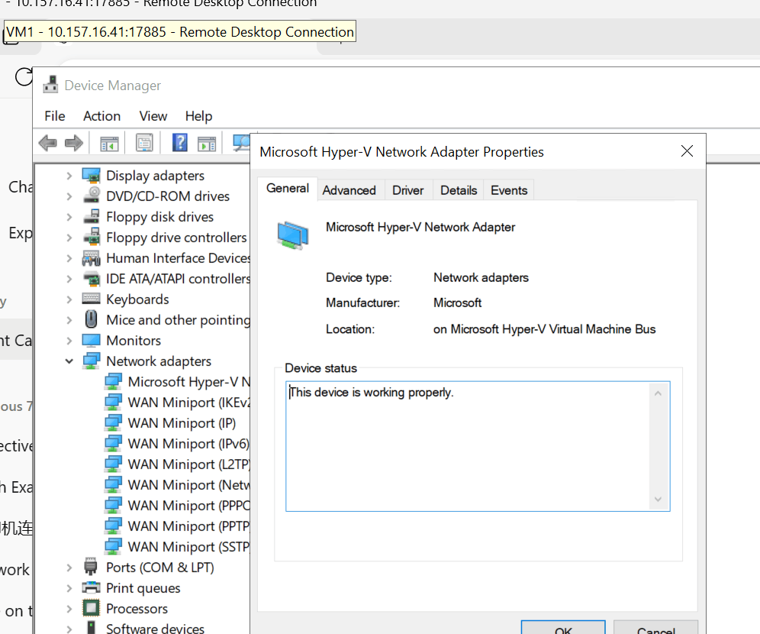This screenshot has height=634, width=760.
Task: Select the Mice and other pointing icon
Action: [91, 319]
